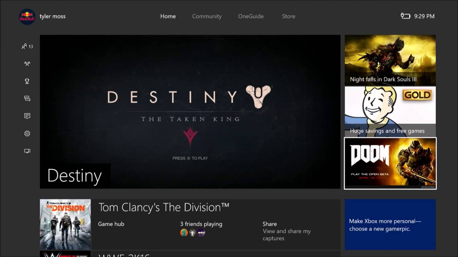Switch to the OneGuide tab
The width and height of the screenshot is (458, 257).
click(x=251, y=16)
